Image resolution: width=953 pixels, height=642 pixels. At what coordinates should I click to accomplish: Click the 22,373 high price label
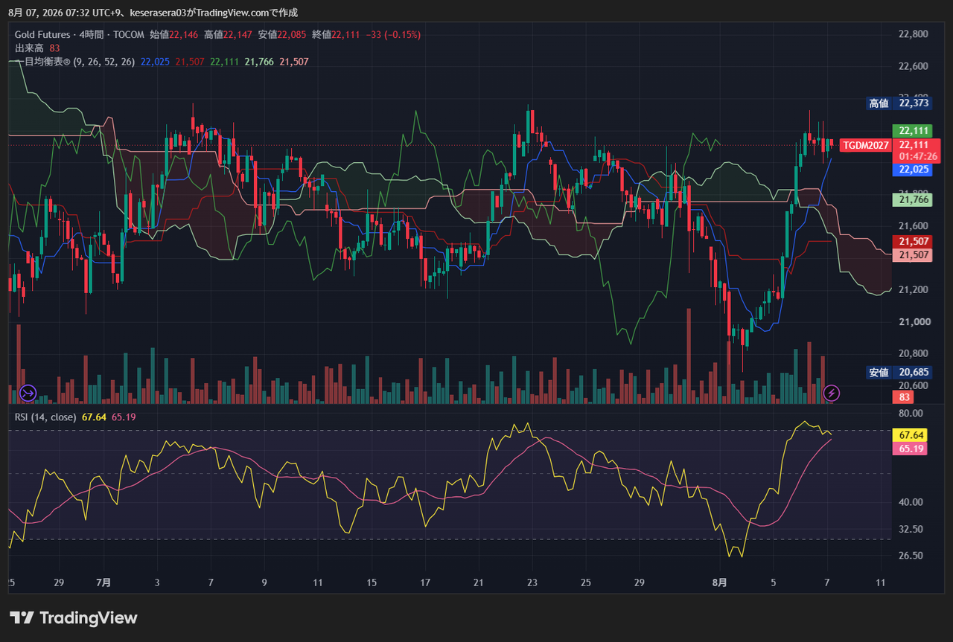(914, 103)
